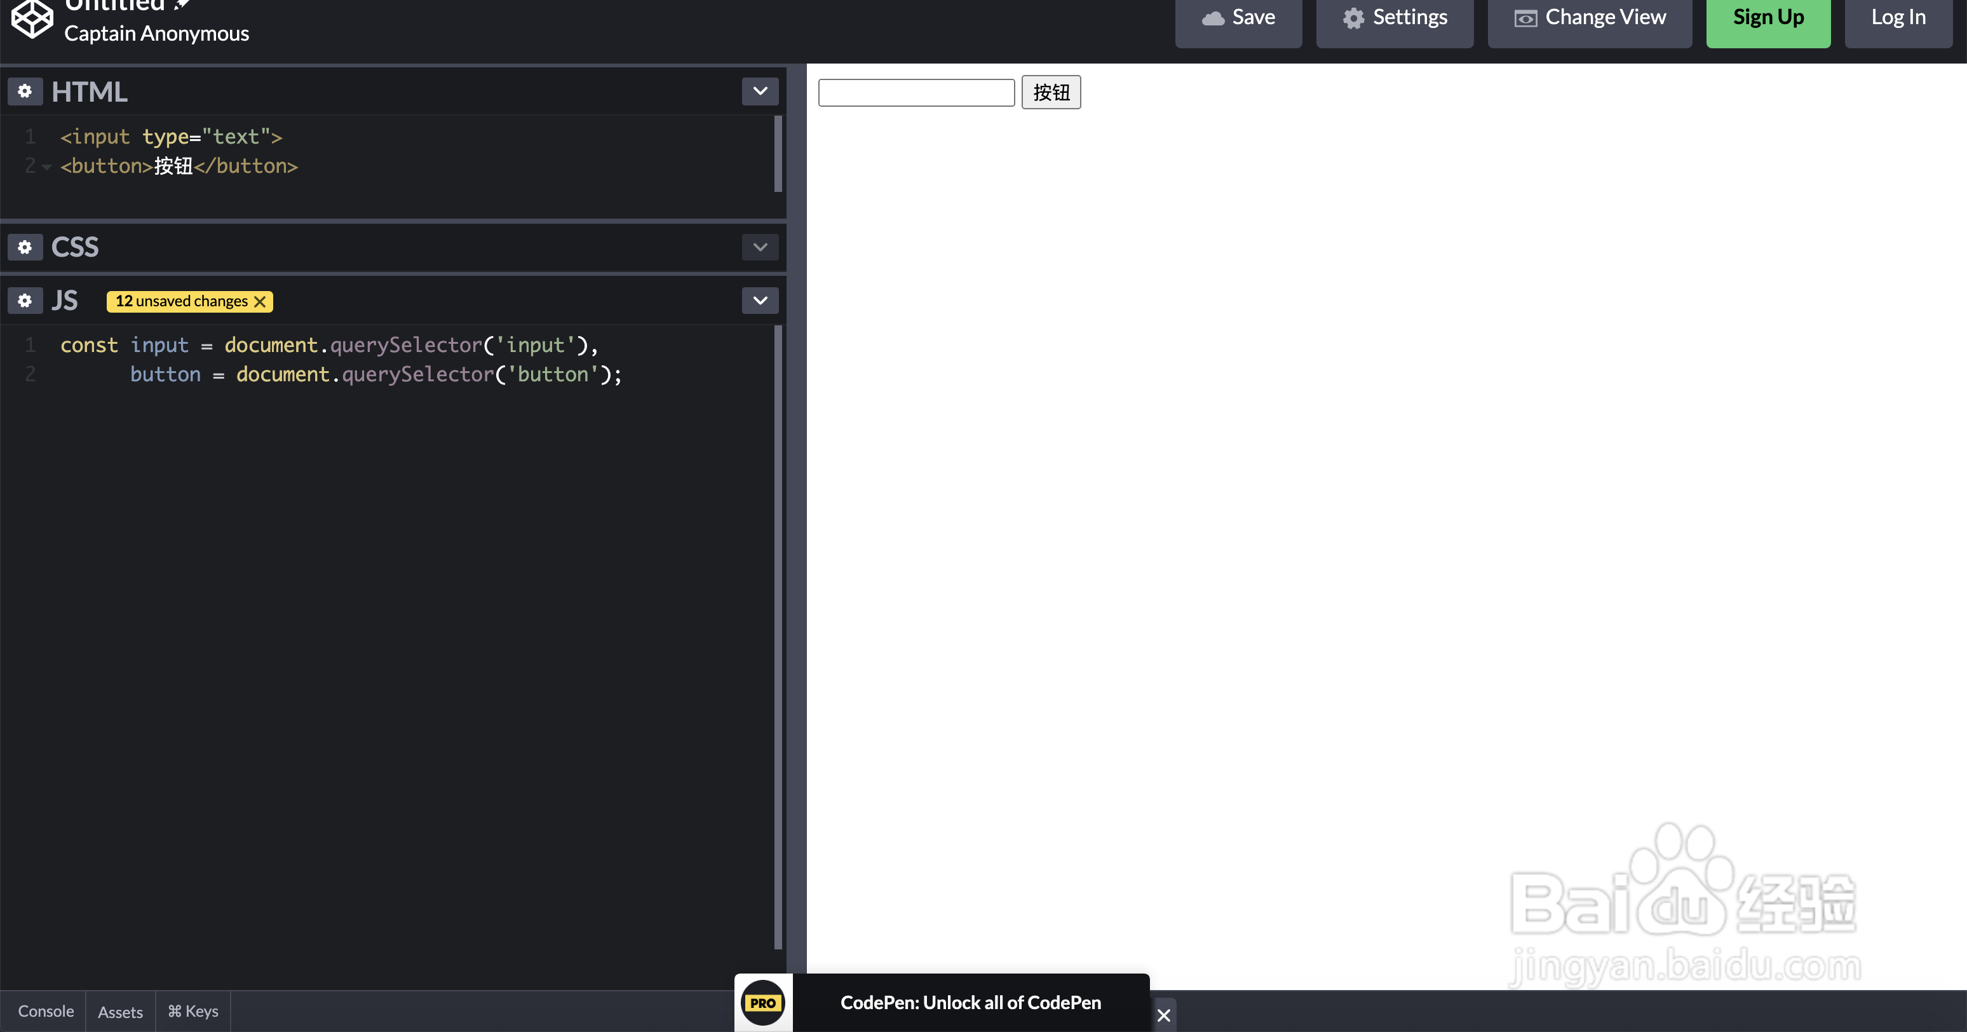Click the yellow PRO badge icon
Screen dimensions: 1967x1032
click(x=763, y=1003)
